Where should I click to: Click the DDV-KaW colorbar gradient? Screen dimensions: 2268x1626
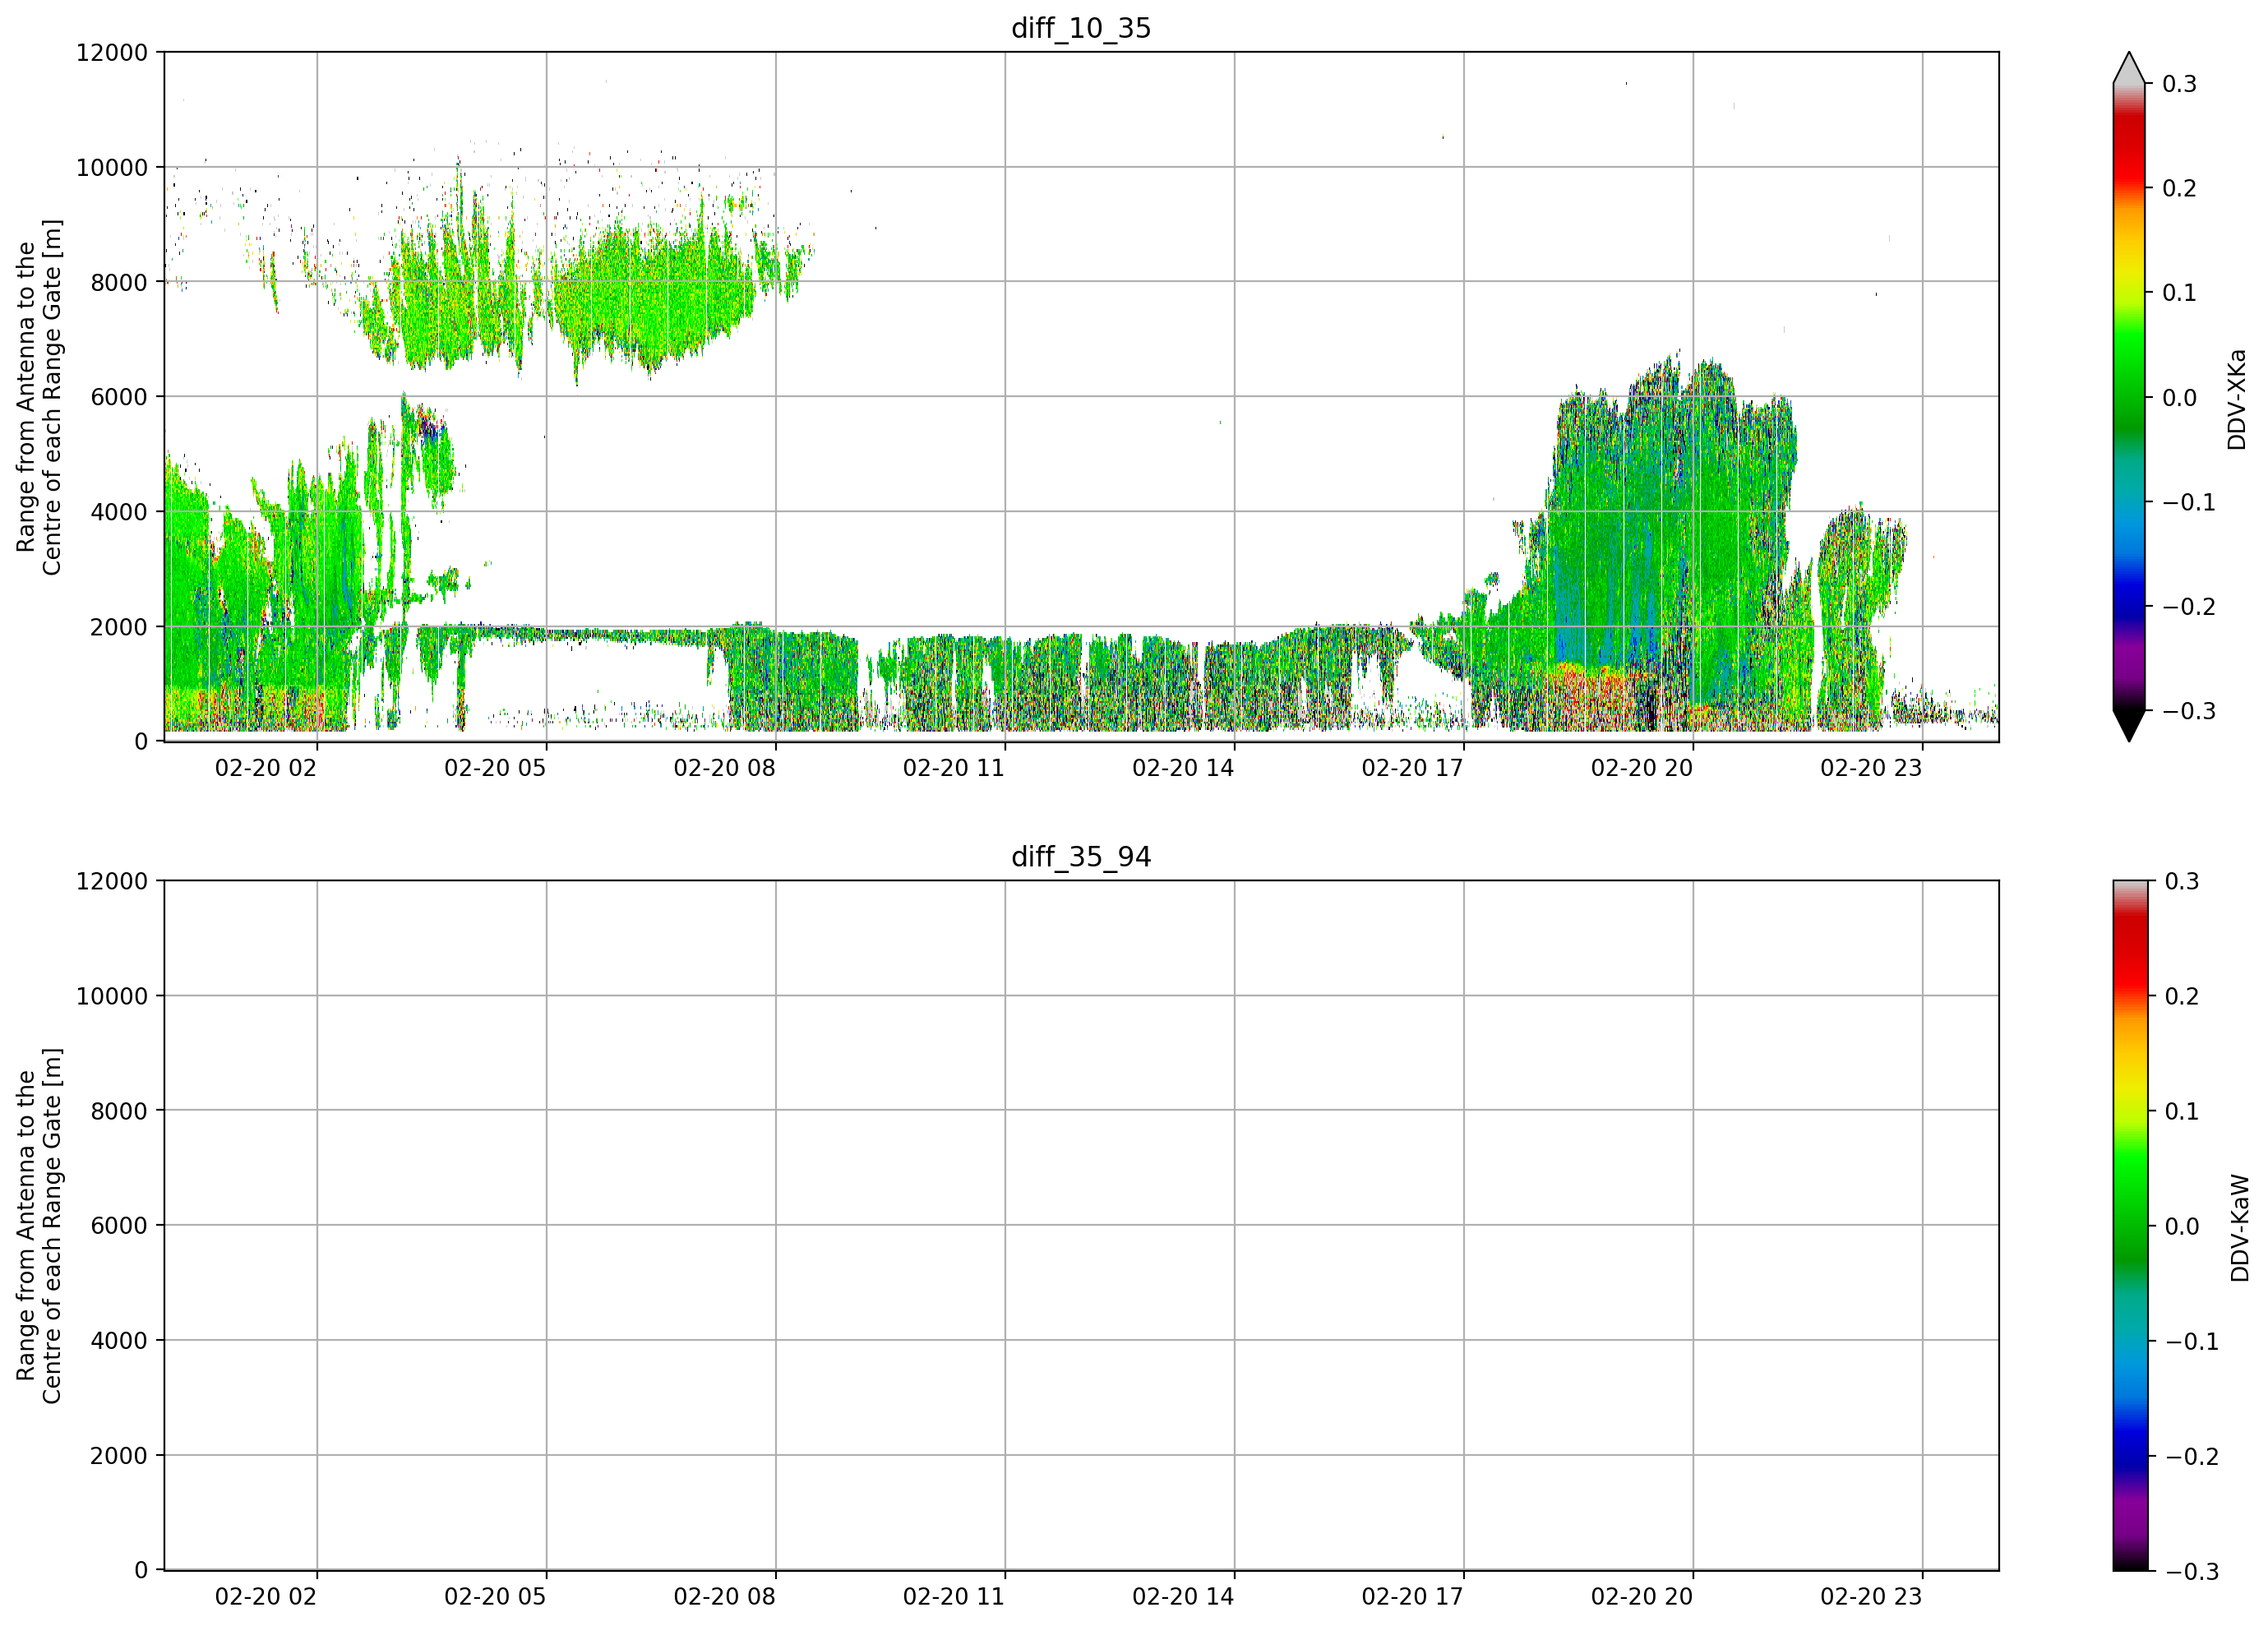(2129, 1225)
